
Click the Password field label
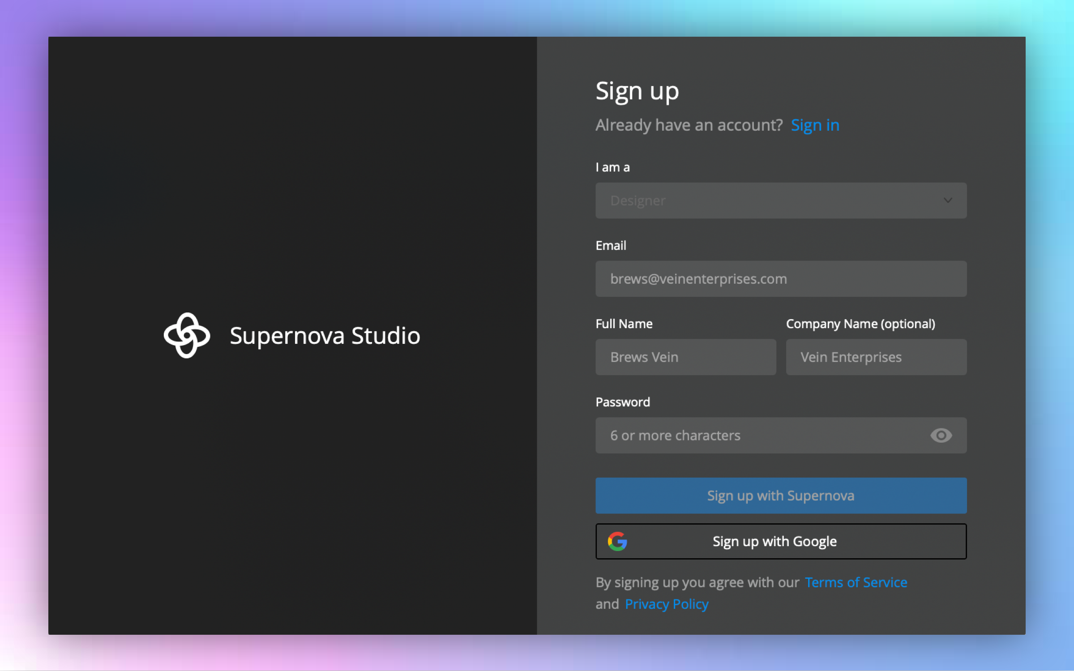click(622, 402)
